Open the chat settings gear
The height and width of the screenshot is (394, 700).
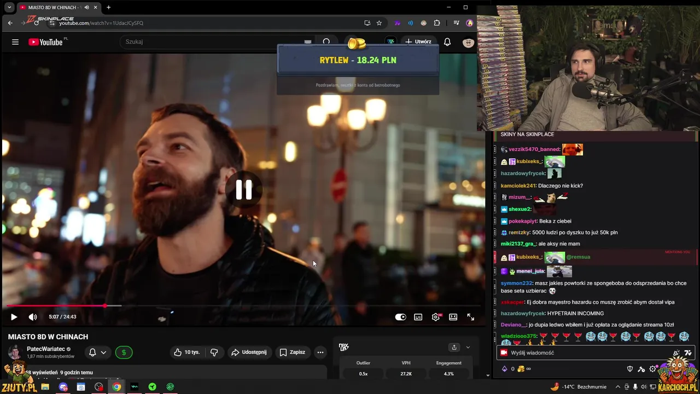tap(652, 369)
